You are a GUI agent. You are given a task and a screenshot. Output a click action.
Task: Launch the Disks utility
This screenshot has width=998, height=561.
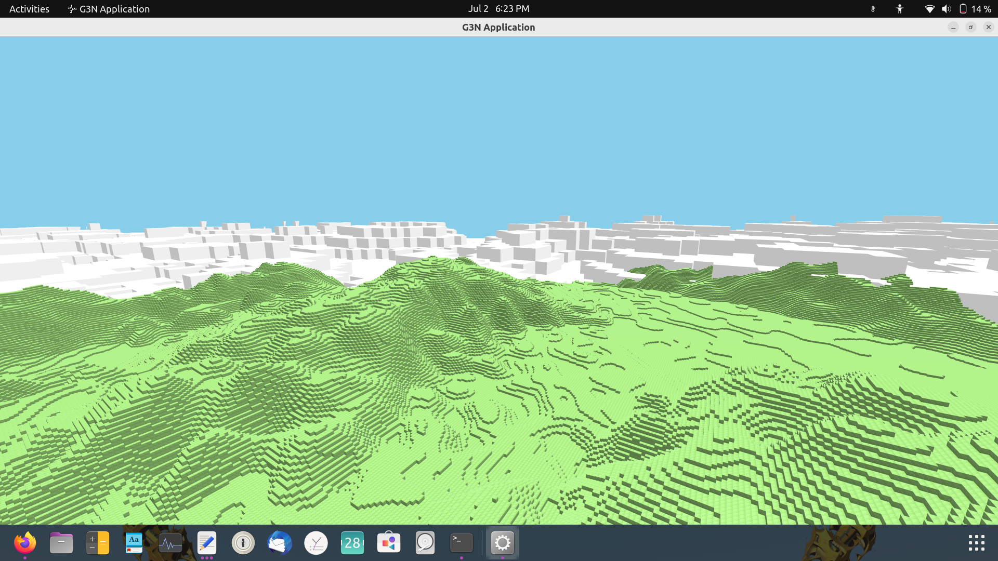[425, 543]
